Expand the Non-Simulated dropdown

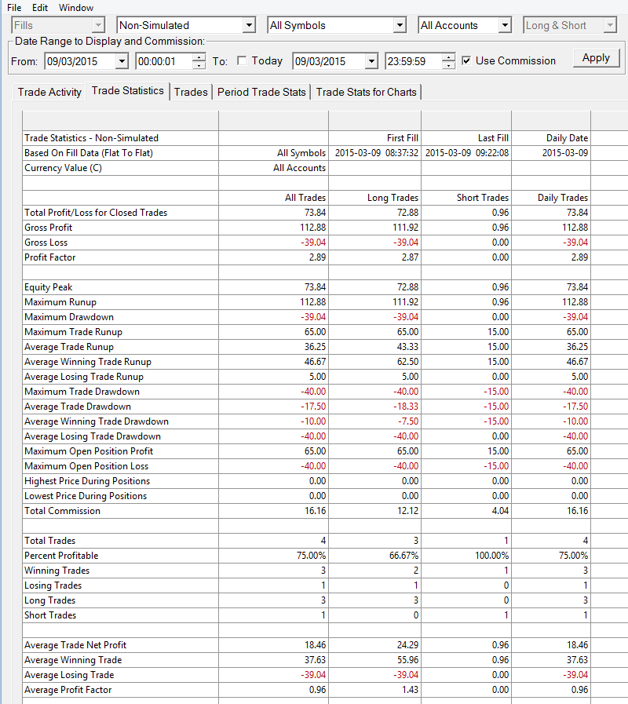[x=249, y=25]
